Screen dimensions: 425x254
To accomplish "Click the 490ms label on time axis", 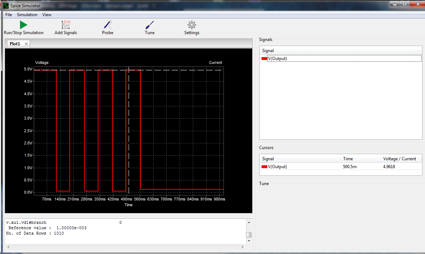I will pos(126,199).
